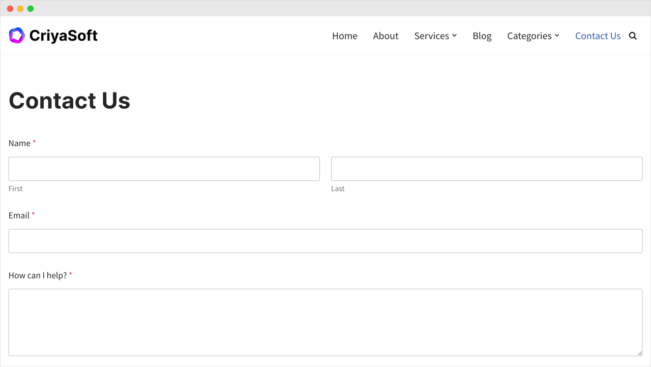Go to the Home menu item
The height and width of the screenshot is (367, 651).
coord(345,36)
